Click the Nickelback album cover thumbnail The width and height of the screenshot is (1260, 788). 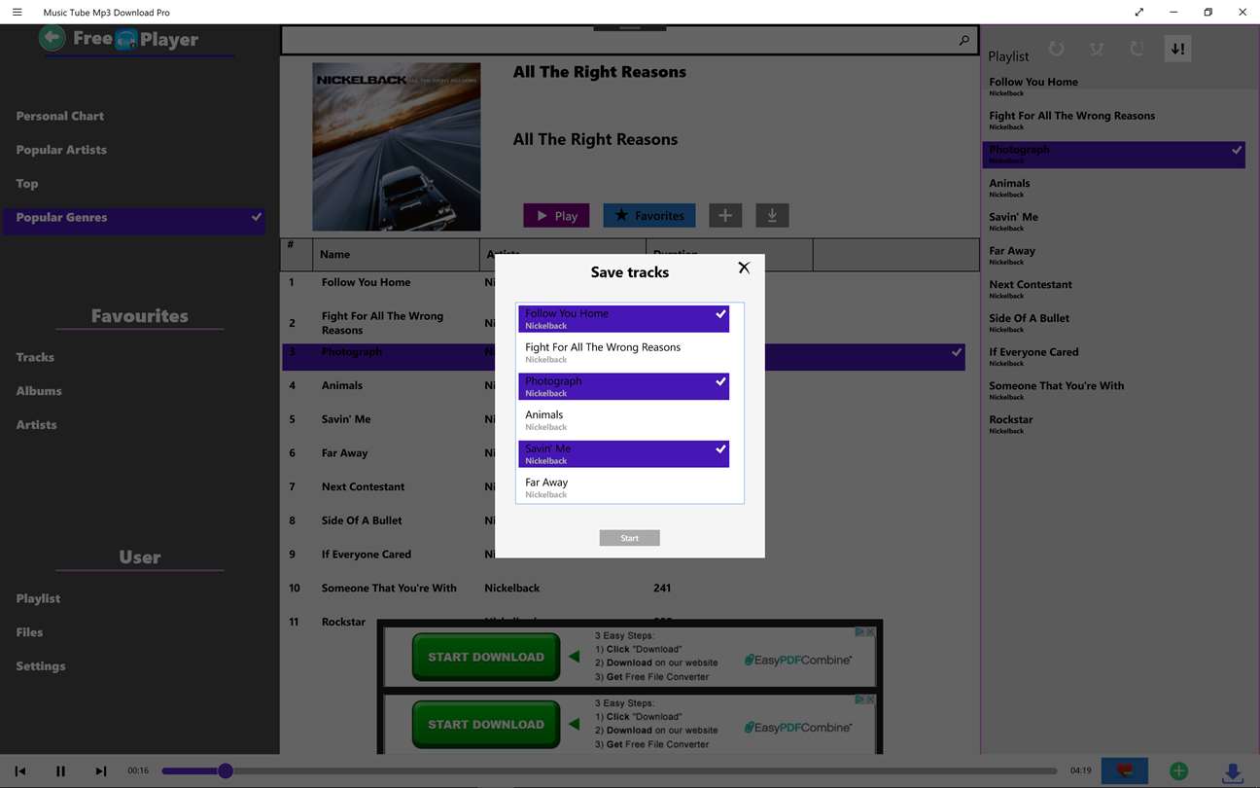[397, 147]
